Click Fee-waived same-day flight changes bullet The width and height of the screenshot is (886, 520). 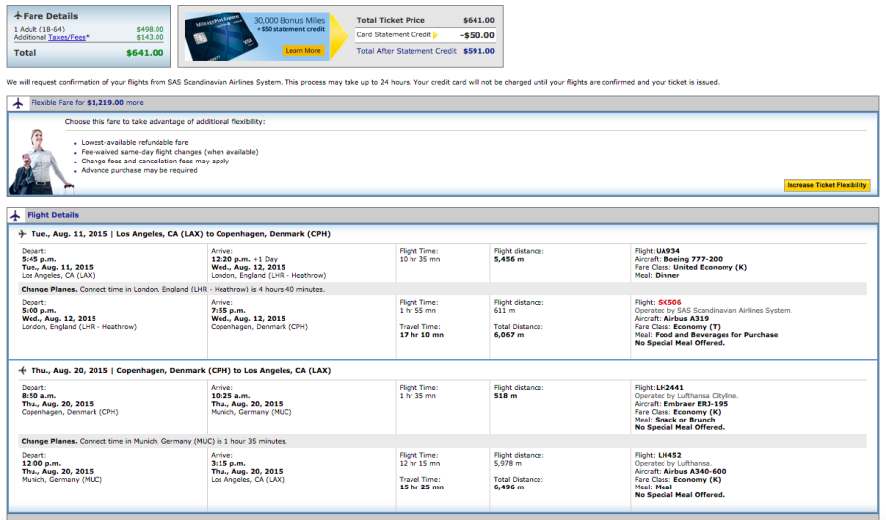pos(169,152)
